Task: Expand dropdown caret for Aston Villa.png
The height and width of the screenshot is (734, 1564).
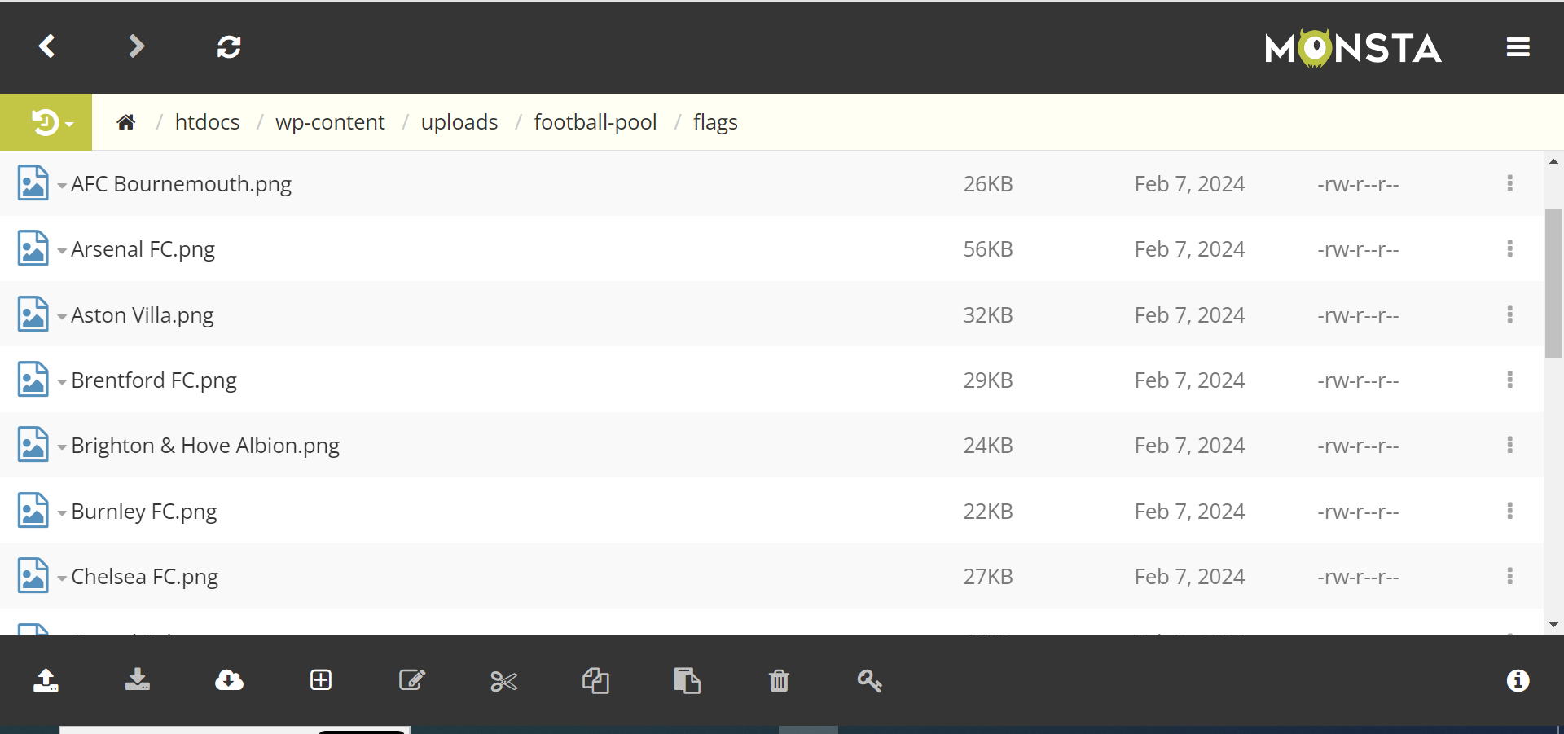Action: [62, 317]
